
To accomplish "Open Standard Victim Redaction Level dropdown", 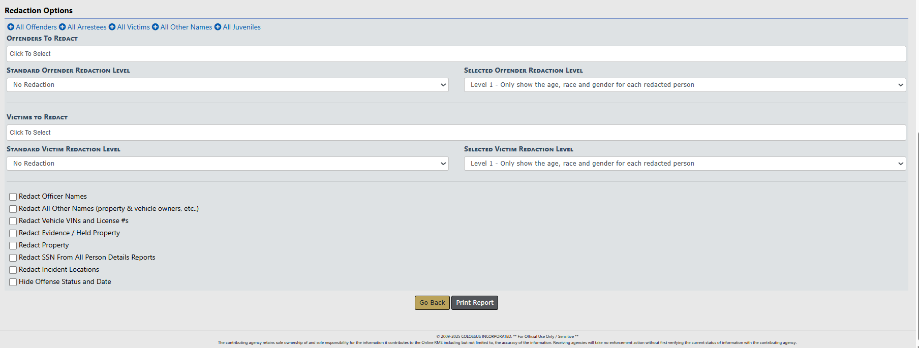I will pyautogui.click(x=227, y=164).
